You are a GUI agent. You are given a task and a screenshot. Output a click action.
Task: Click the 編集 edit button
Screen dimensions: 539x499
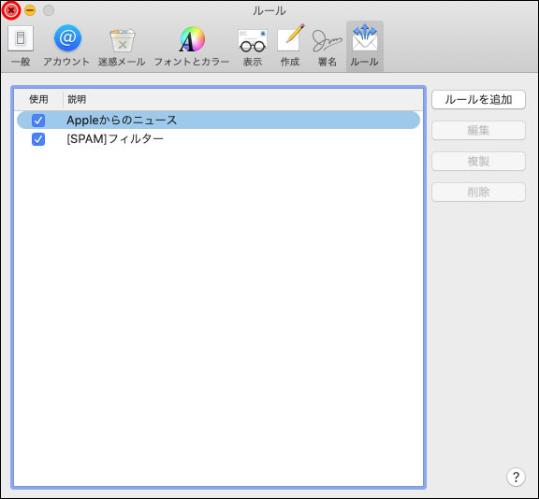[x=478, y=131]
